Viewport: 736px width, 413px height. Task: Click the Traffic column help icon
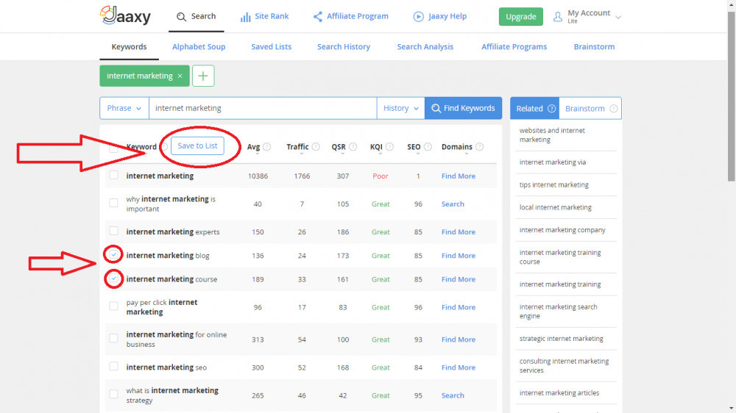pyautogui.click(x=316, y=147)
